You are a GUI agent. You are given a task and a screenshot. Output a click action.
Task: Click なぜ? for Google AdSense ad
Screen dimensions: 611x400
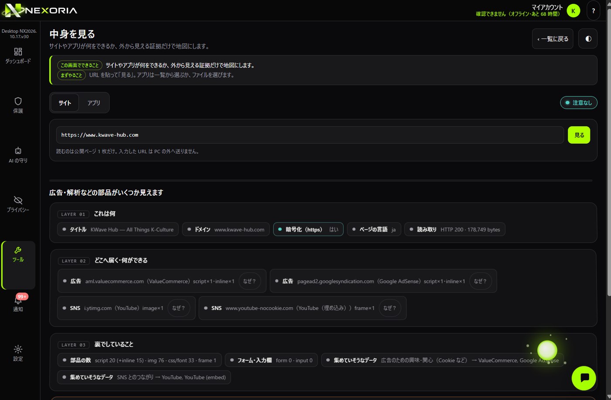481,281
